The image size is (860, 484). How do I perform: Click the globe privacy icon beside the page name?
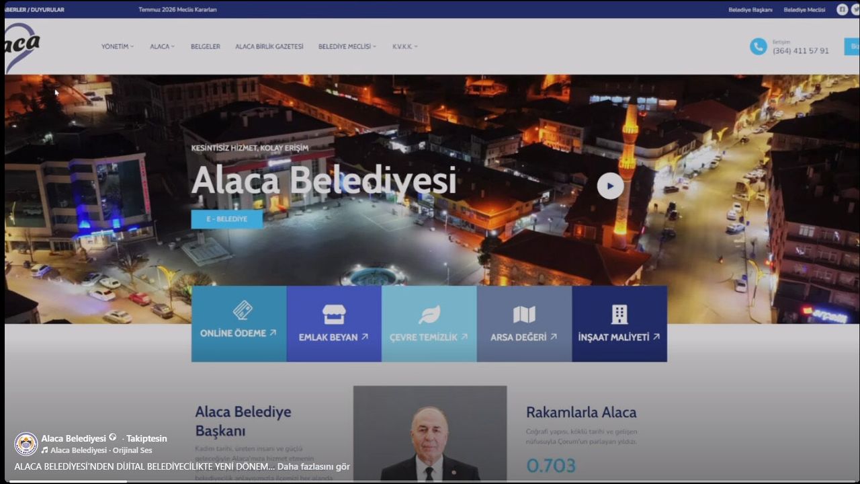point(113,438)
